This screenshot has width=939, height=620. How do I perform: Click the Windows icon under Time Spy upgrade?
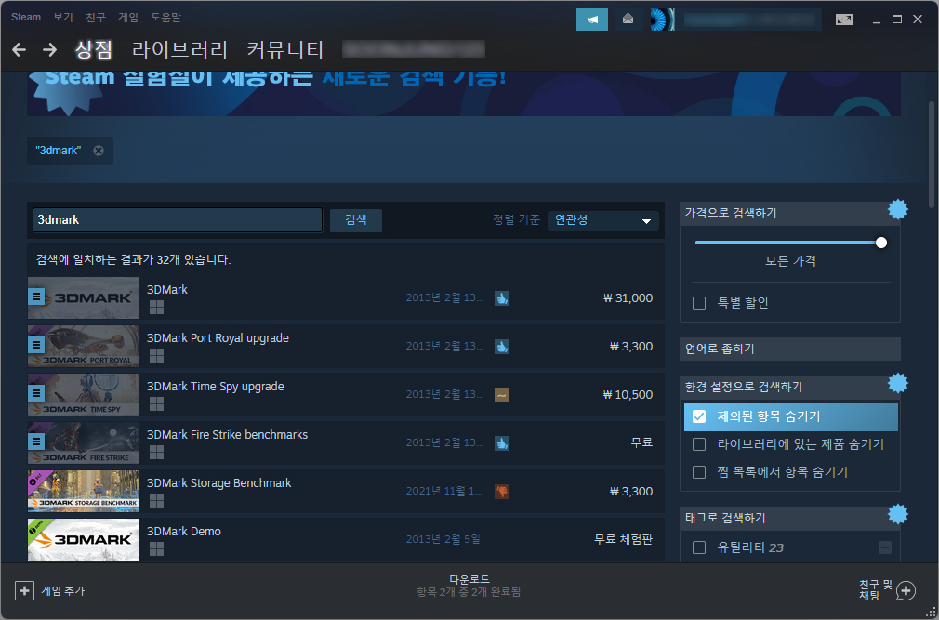pos(156,404)
